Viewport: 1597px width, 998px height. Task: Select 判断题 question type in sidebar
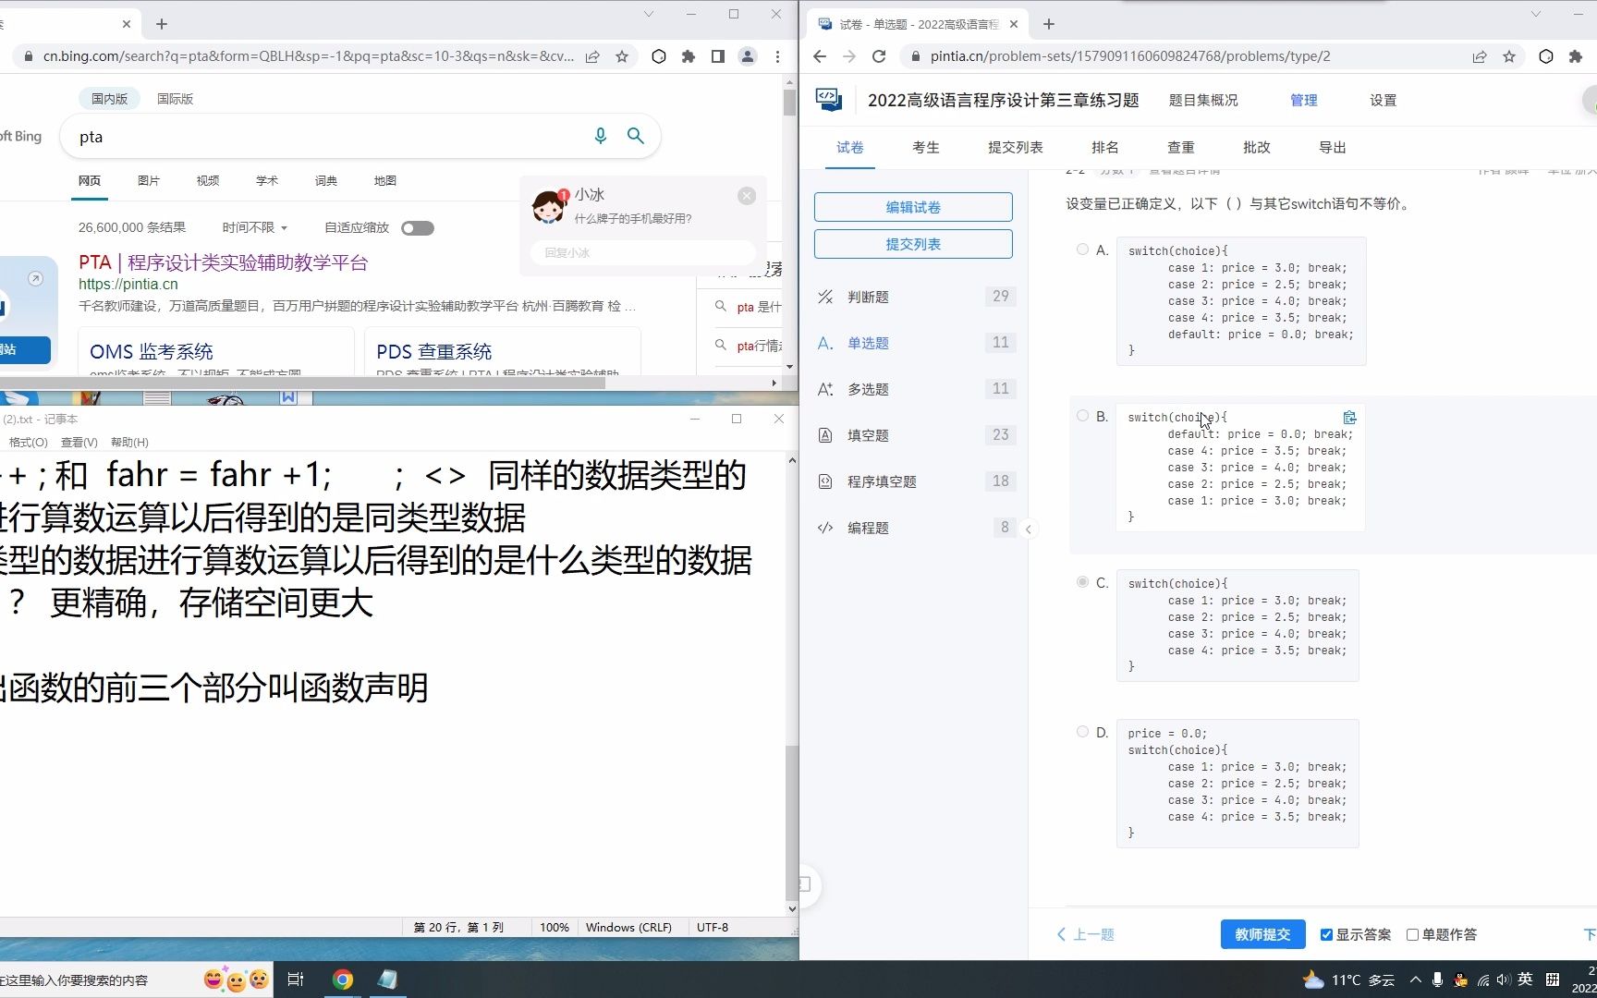tap(867, 297)
